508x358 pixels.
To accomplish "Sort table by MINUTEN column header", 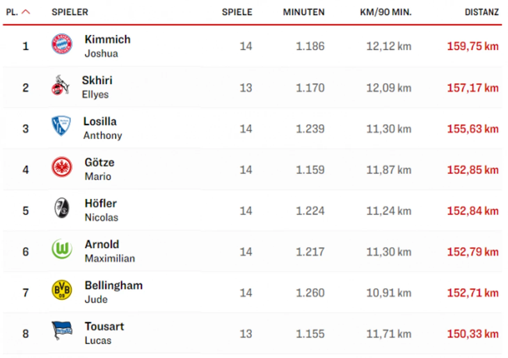I will [304, 12].
